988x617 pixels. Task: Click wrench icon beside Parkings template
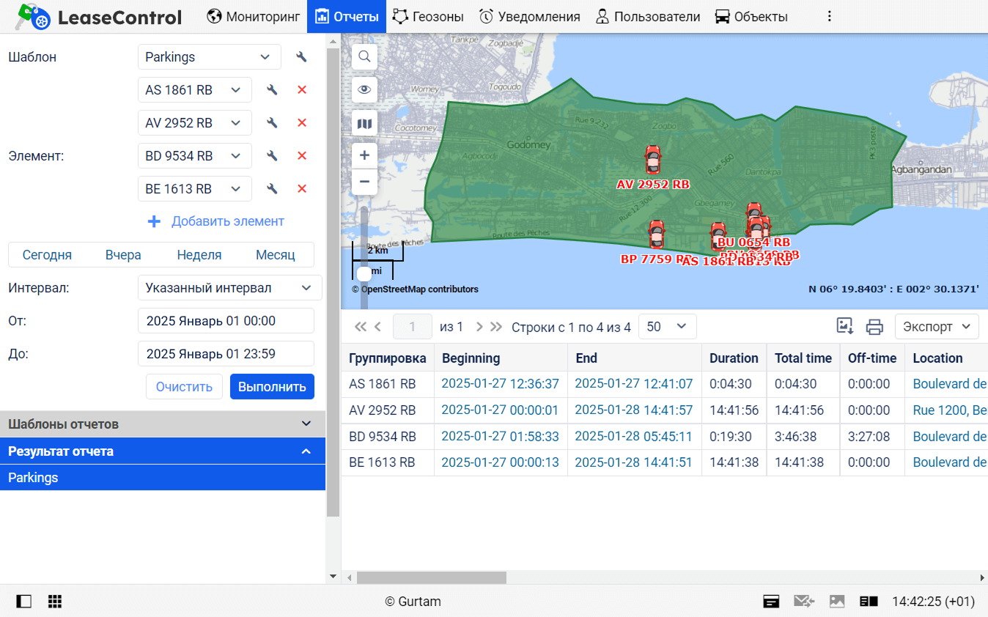pyautogui.click(x=301, y=57)
